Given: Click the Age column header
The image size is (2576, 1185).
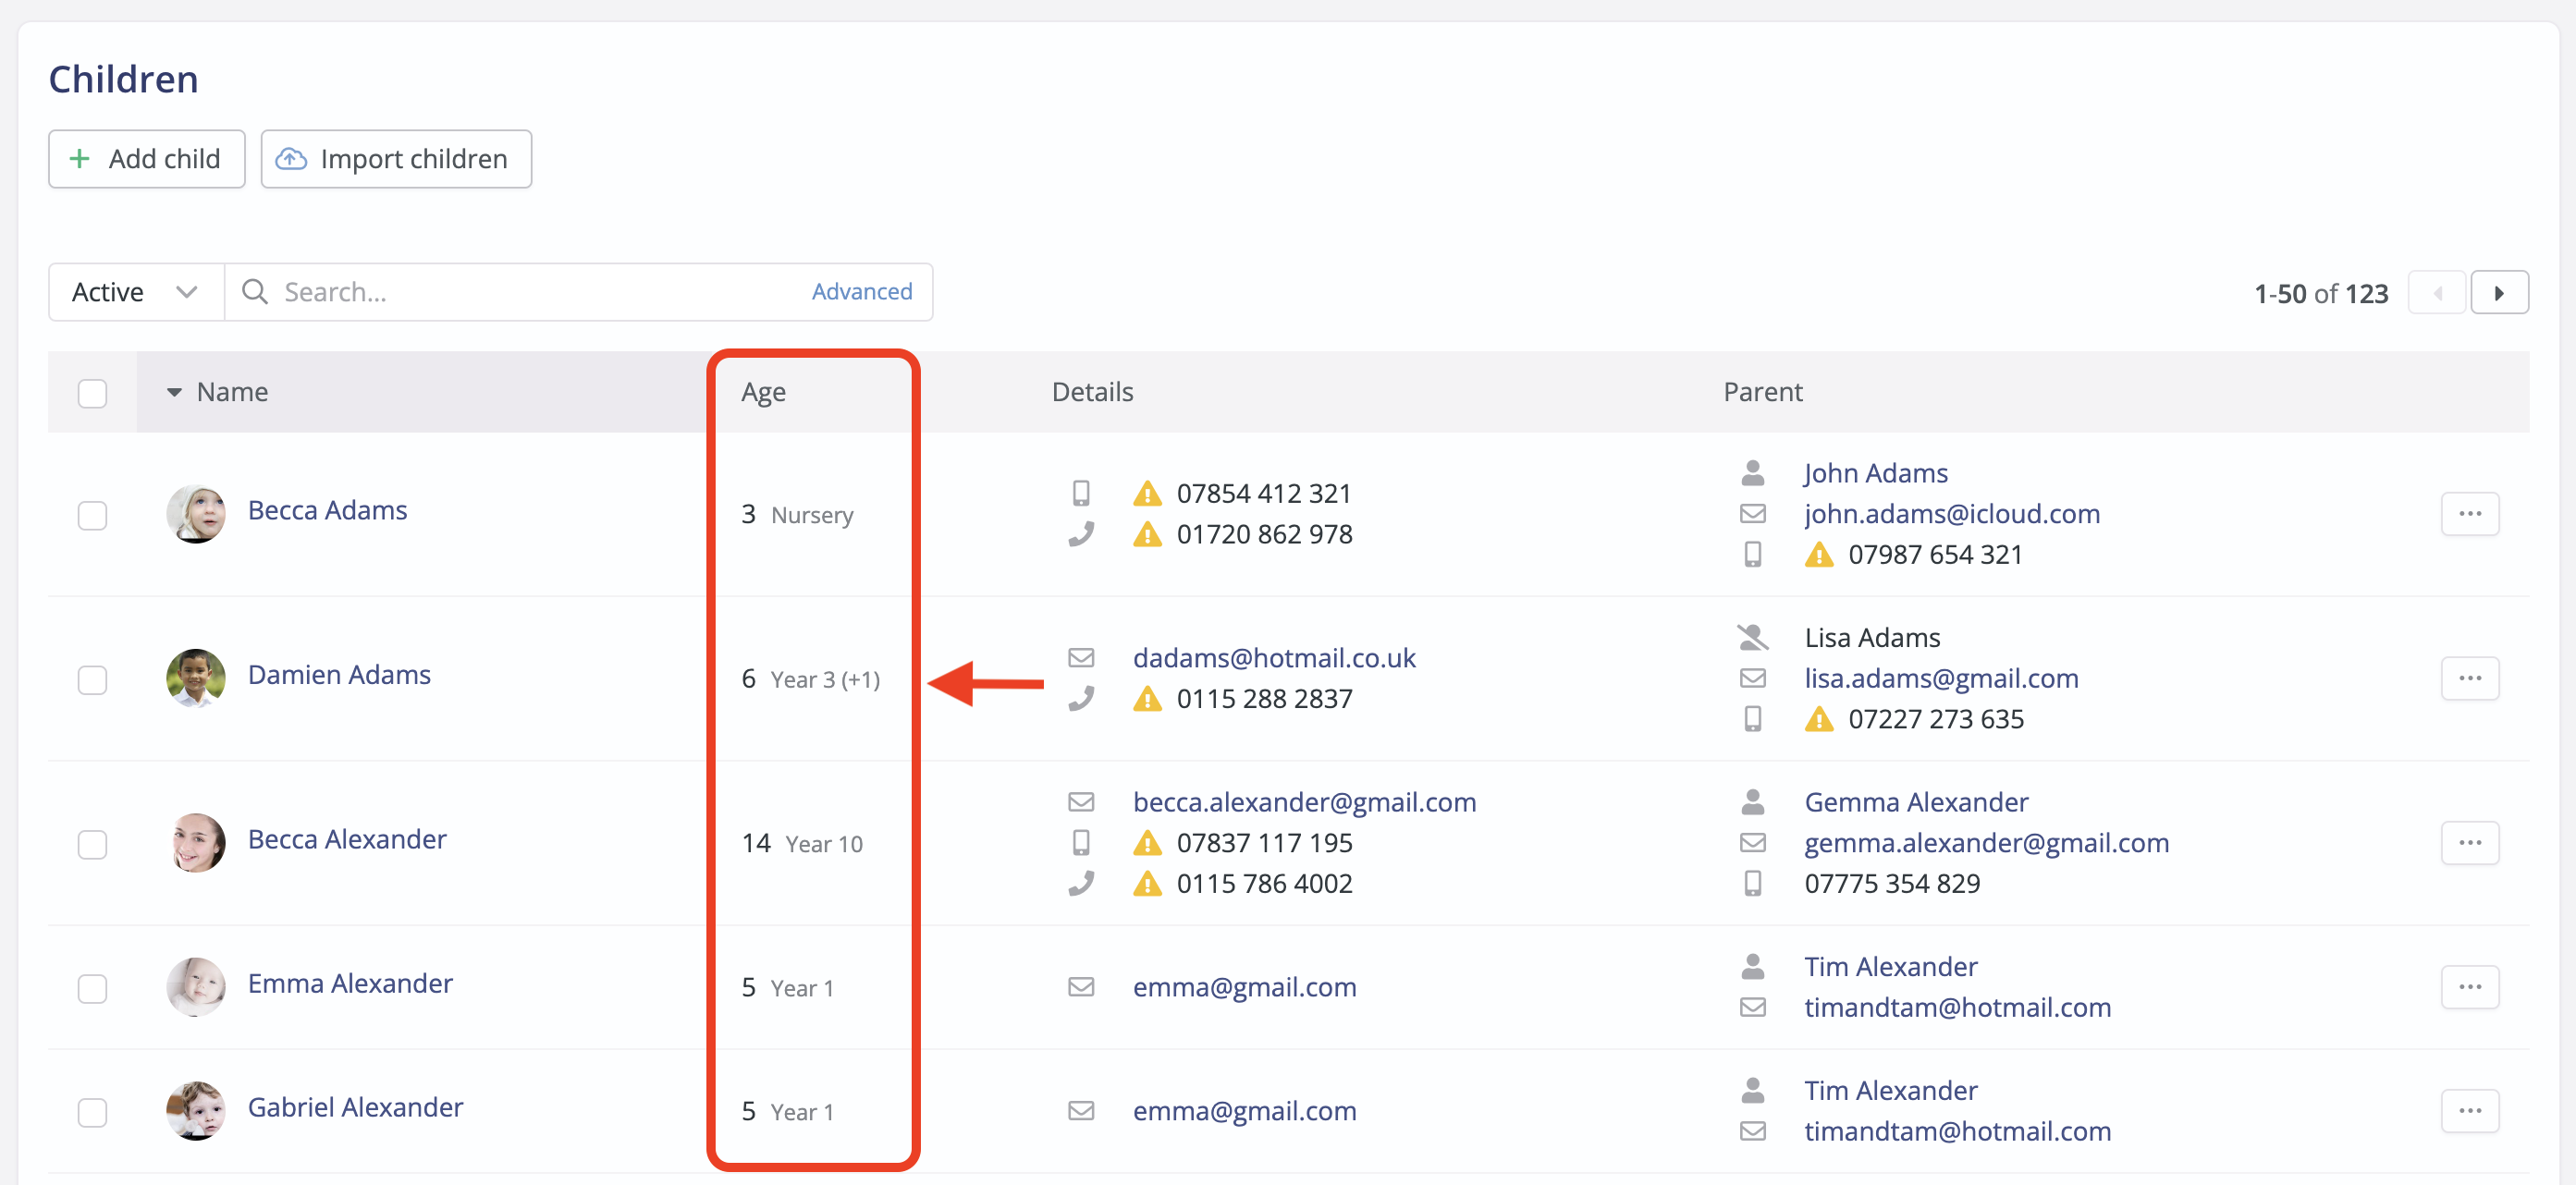Looking at the screenshot, I should (763, 392).
